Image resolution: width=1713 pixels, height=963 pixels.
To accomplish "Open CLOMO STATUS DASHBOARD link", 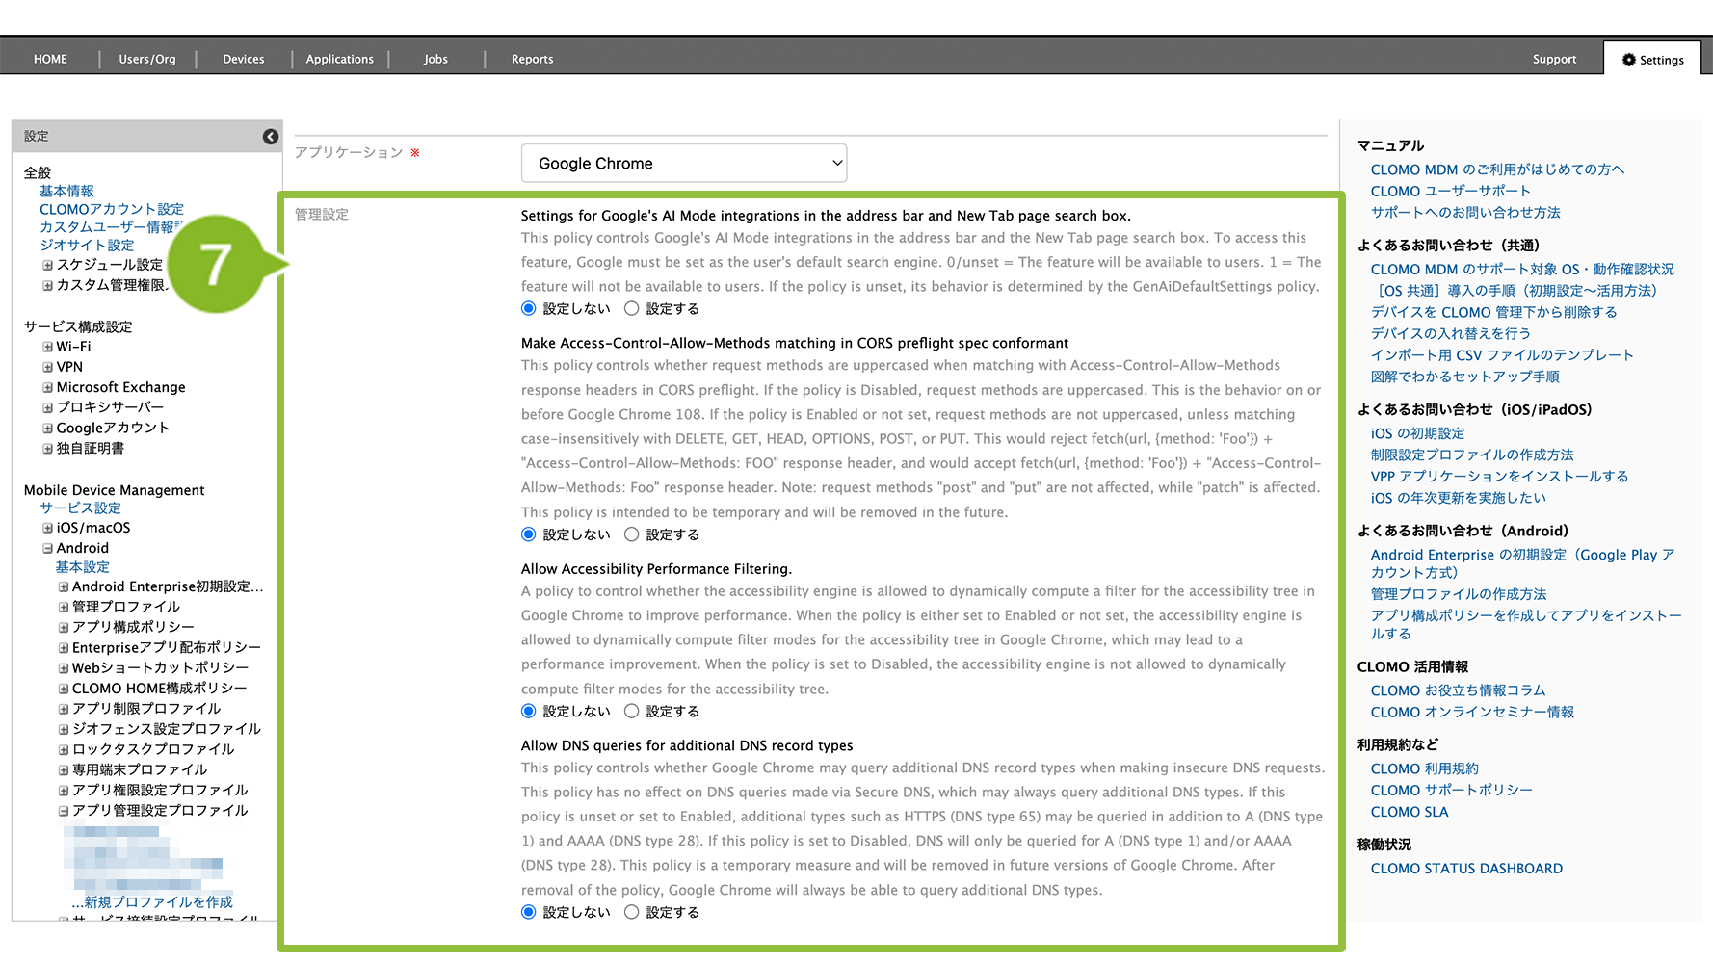I will point(1466,869).
